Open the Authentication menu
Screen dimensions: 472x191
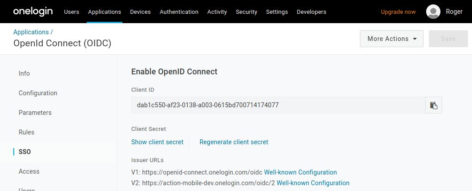pos(179,12)
